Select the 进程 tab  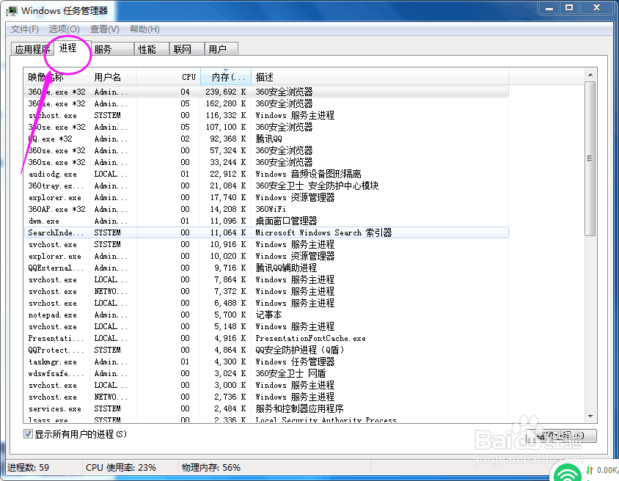73,48
